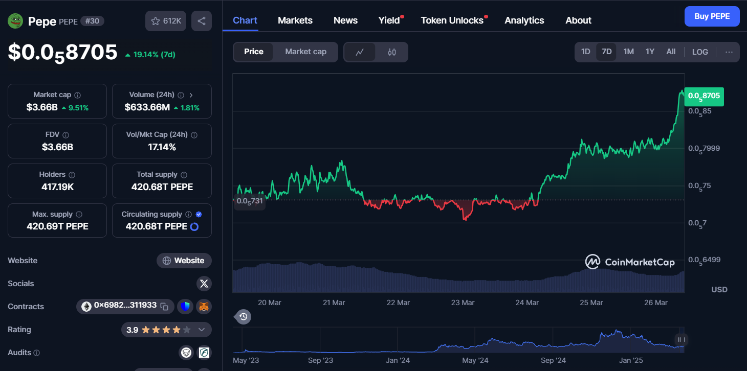Click the 420.69T PEPE max supply value
Screen dimensions: 747x371
tap(57, 226)
